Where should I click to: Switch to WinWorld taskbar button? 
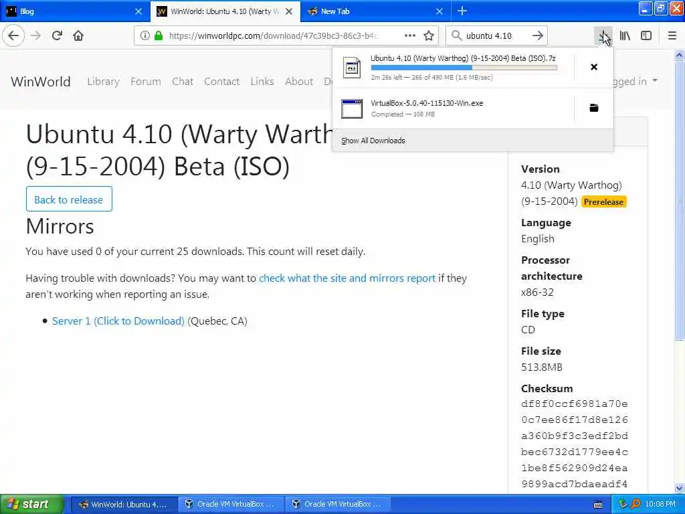coord(124,504)
